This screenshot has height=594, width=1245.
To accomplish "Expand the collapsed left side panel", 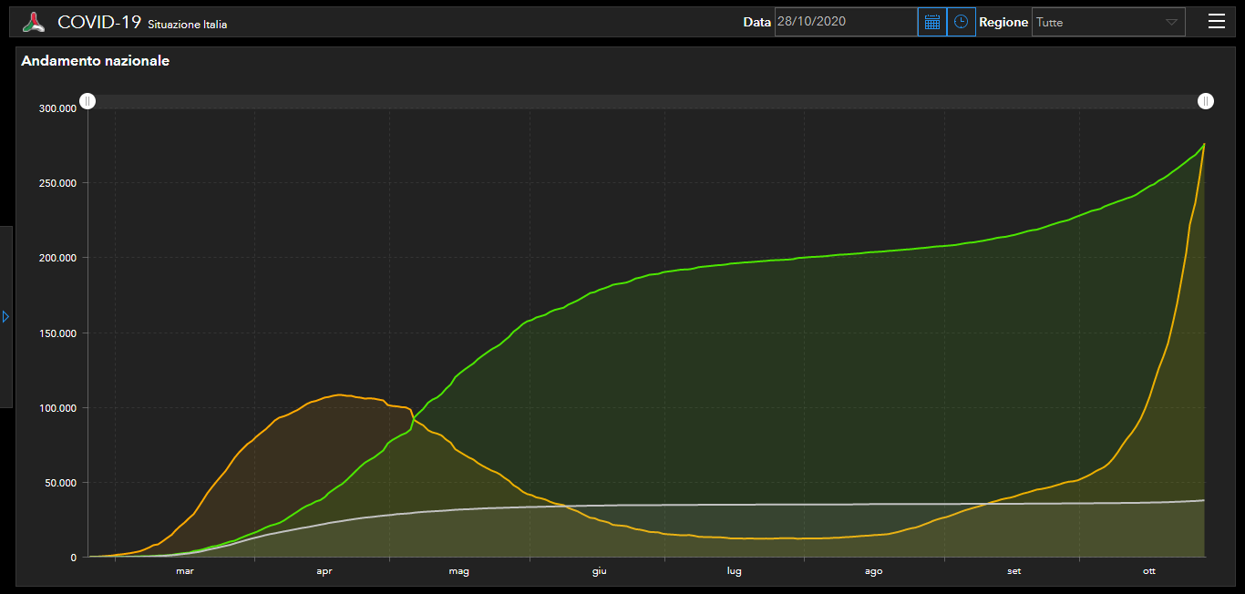I will point(5,316).
